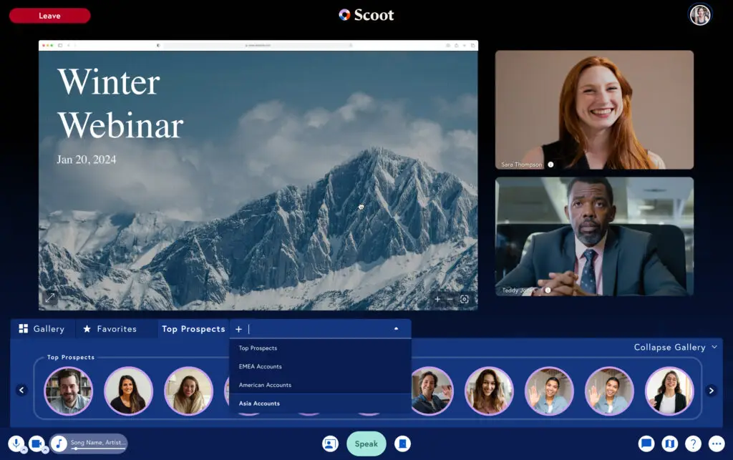Viewport: 733px width, 460px height.
Task: Open the three-dot more options menu
Action: point(716,444)
